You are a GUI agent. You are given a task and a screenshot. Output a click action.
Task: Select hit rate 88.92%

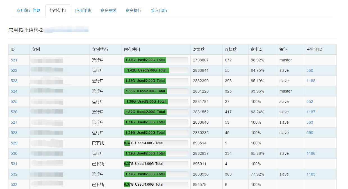click(258, 60)
